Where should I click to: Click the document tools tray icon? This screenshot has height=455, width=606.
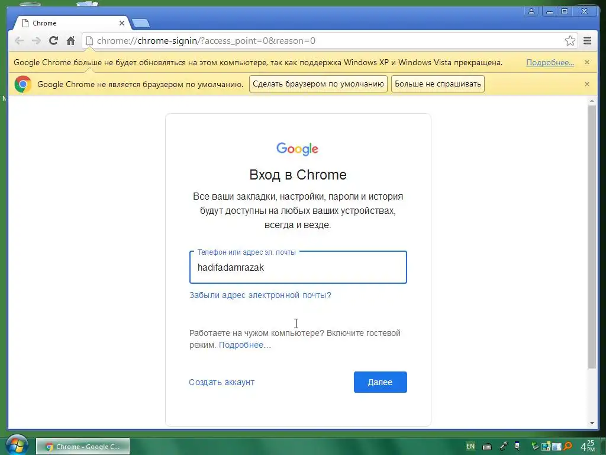pyautogui.click(x=517, y=446)
